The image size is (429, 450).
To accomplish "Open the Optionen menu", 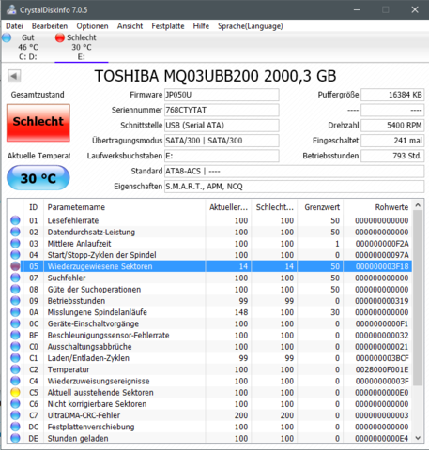I will 92,26.
